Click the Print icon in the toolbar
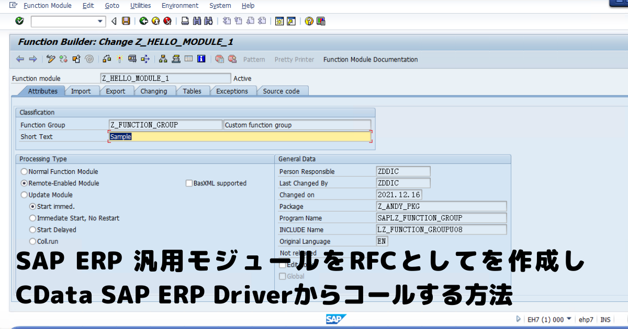 pyautogui.click(x=184, y=21)
